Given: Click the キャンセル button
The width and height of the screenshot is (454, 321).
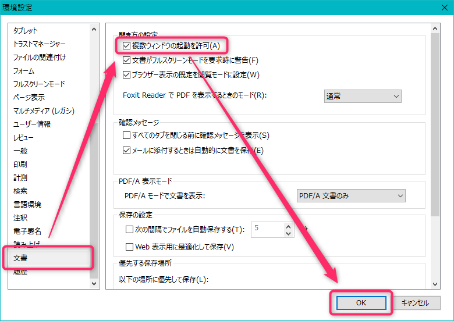Looking at the screenshot, I should click(415, 302).
